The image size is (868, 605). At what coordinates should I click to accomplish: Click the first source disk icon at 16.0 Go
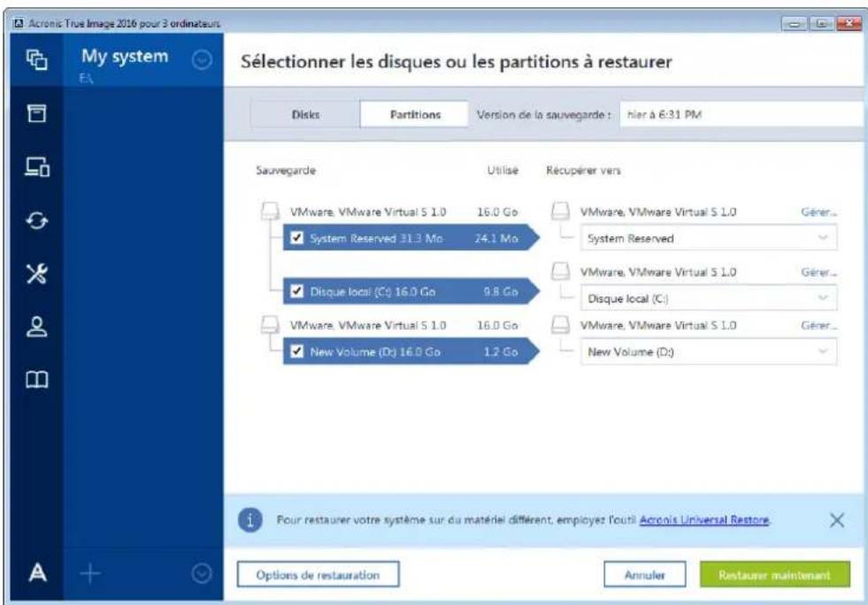click(270, 211)
